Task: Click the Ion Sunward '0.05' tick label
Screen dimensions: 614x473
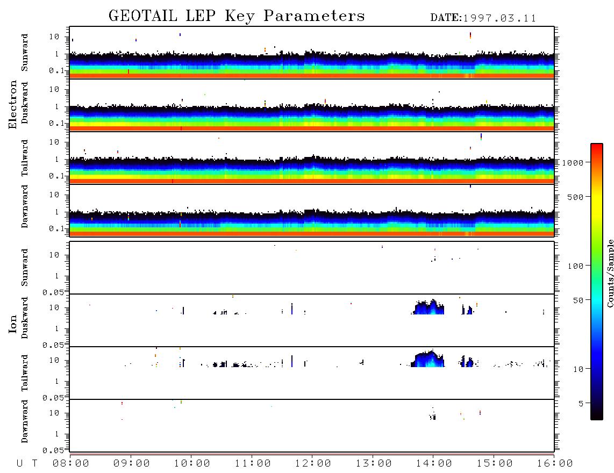Action: tap(53, 292)
